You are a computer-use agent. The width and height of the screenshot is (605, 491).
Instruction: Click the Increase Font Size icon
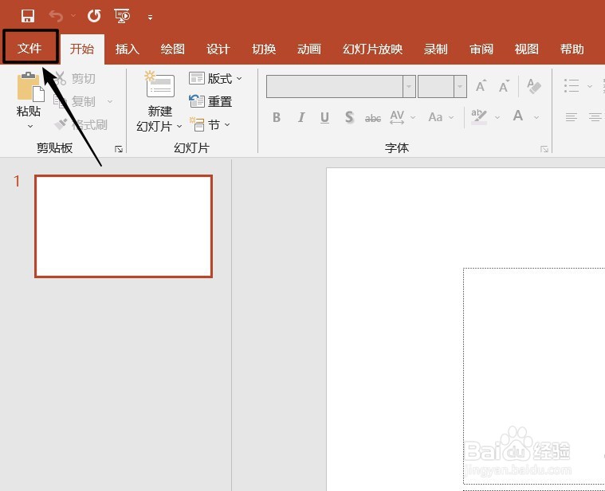point(481,85)
